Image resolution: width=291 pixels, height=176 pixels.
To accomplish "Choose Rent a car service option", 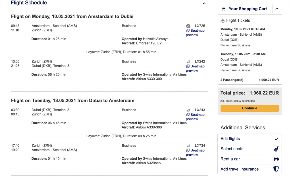I will coord(230,159).
